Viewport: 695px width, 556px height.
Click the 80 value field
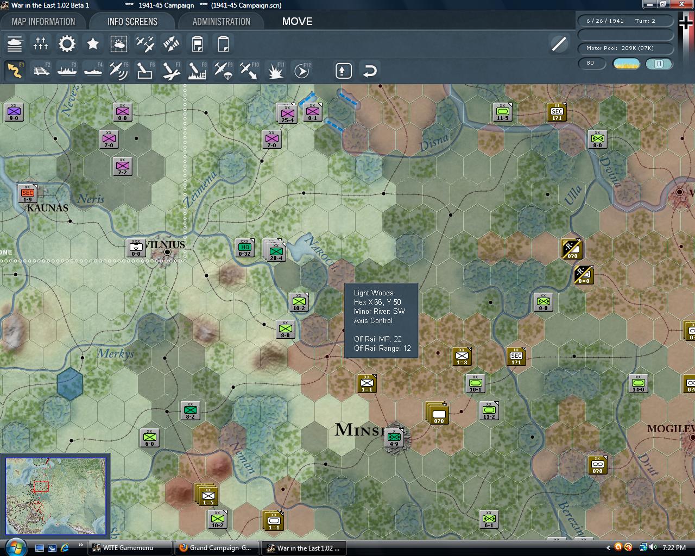point(592,63)
